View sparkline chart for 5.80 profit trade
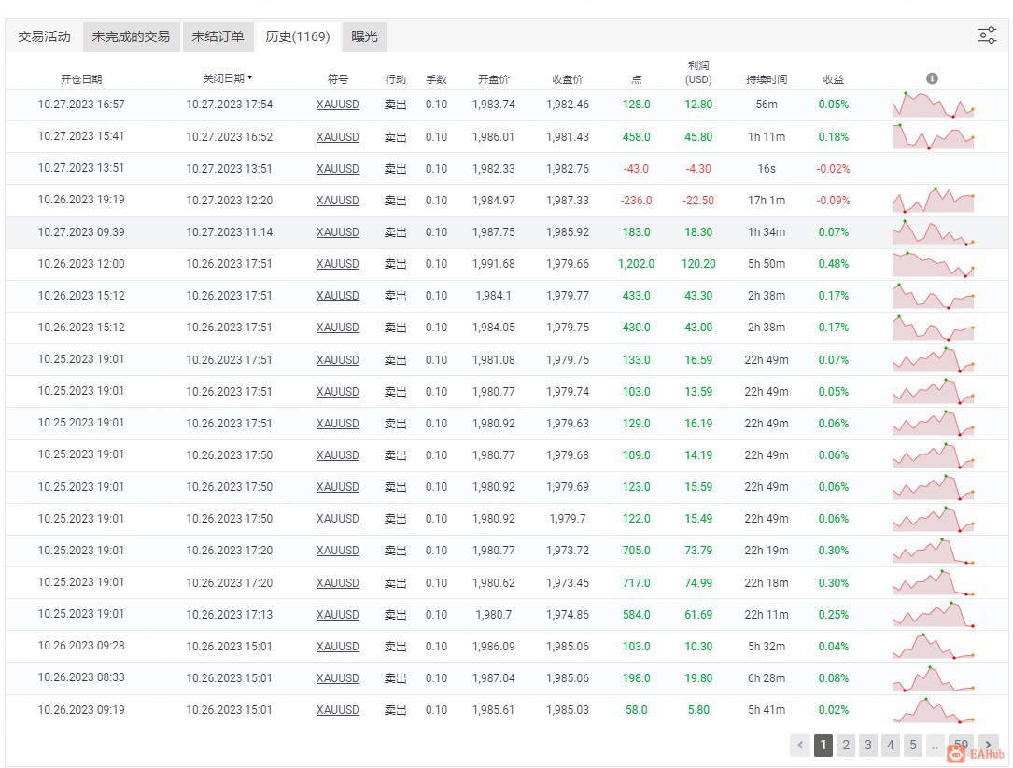This screenshot has width=1013, height=768. (933, 710)
